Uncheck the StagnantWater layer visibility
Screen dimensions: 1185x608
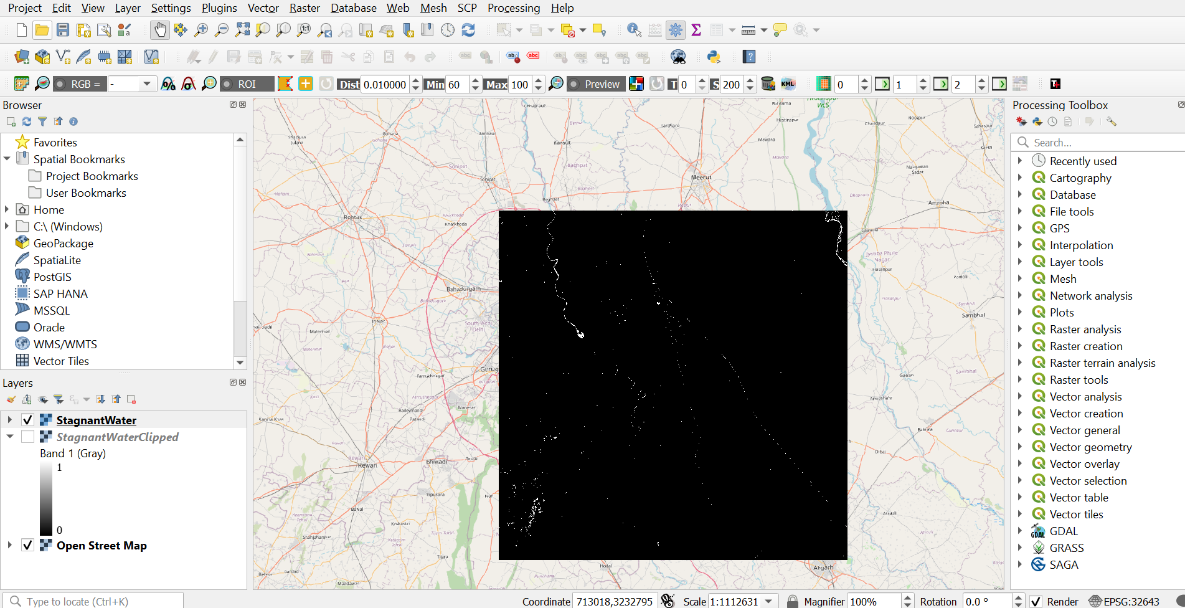[27, 420]
